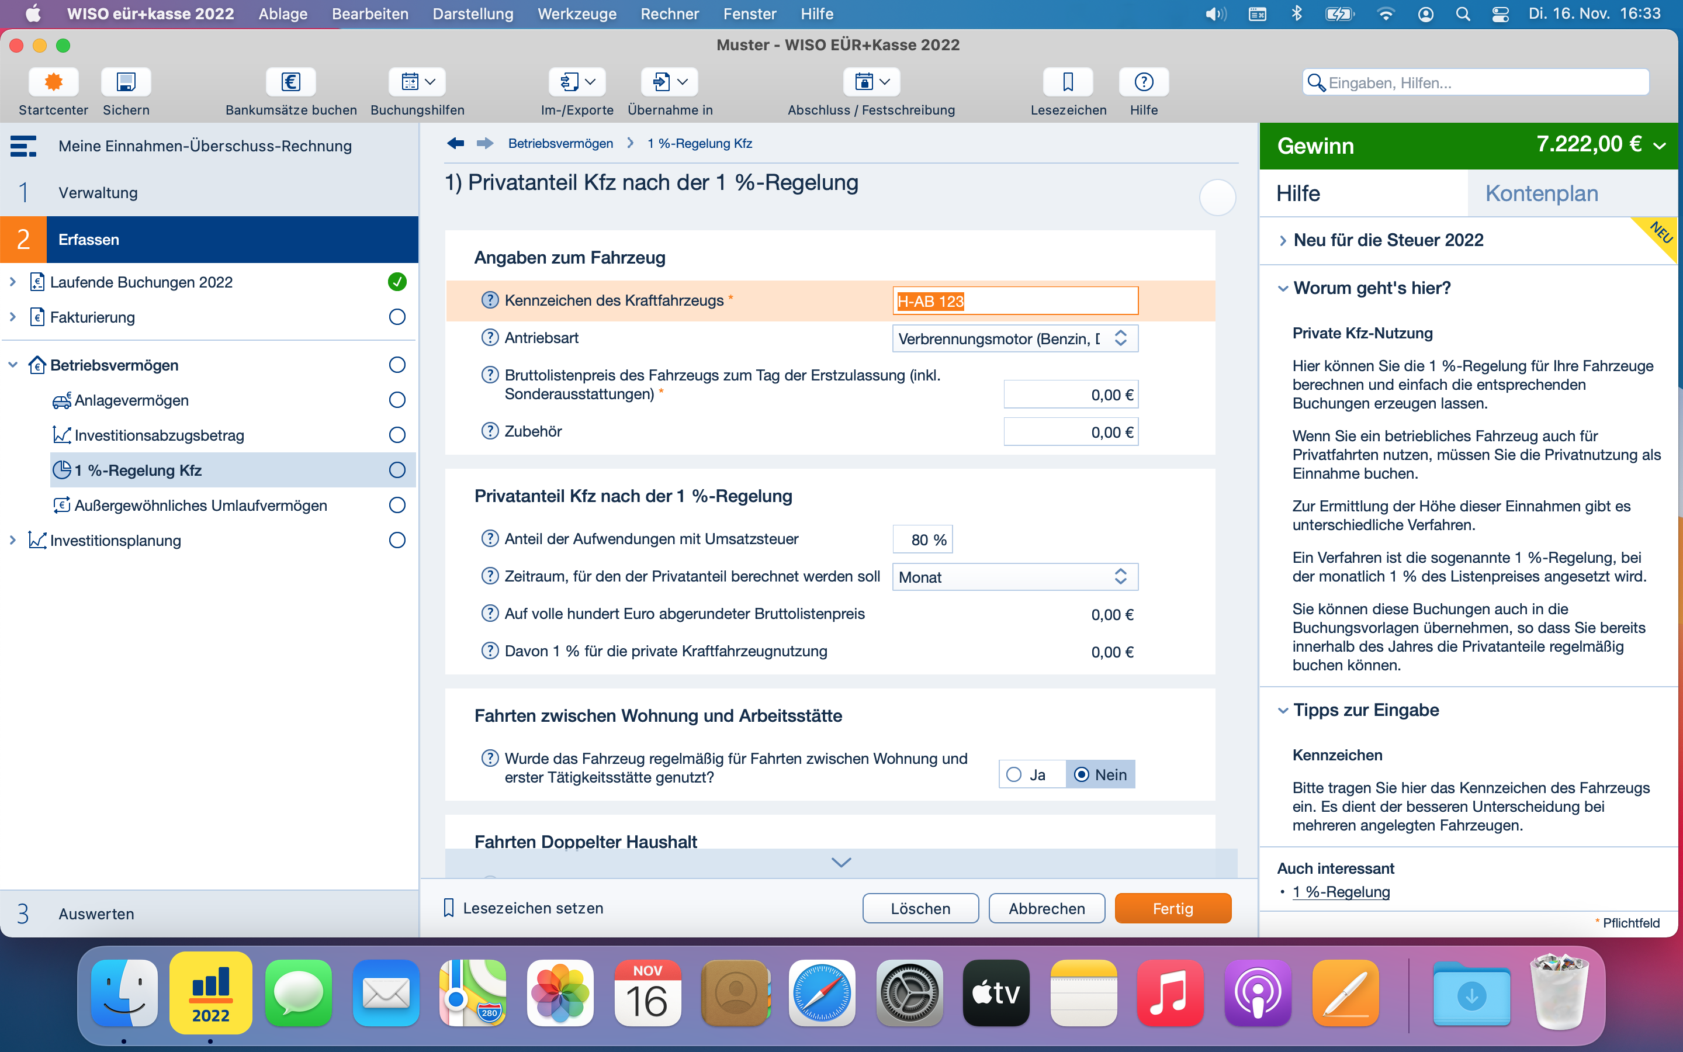Show help for Zubehör field
1683x1052 pixels.
click(490, 431)
